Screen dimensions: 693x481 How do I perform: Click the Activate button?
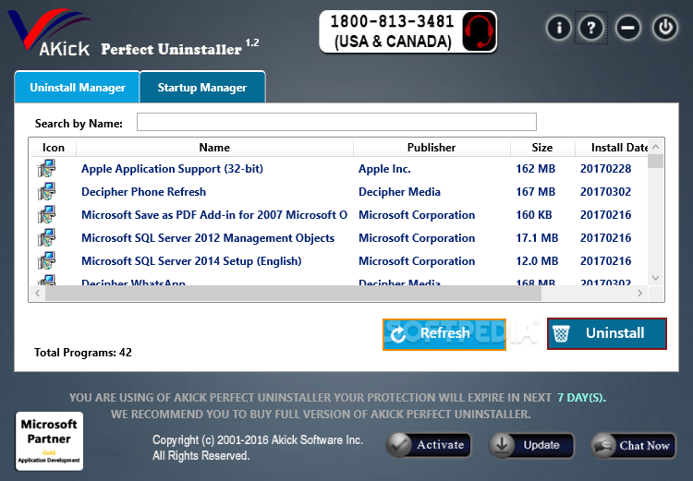click(428, 445)
